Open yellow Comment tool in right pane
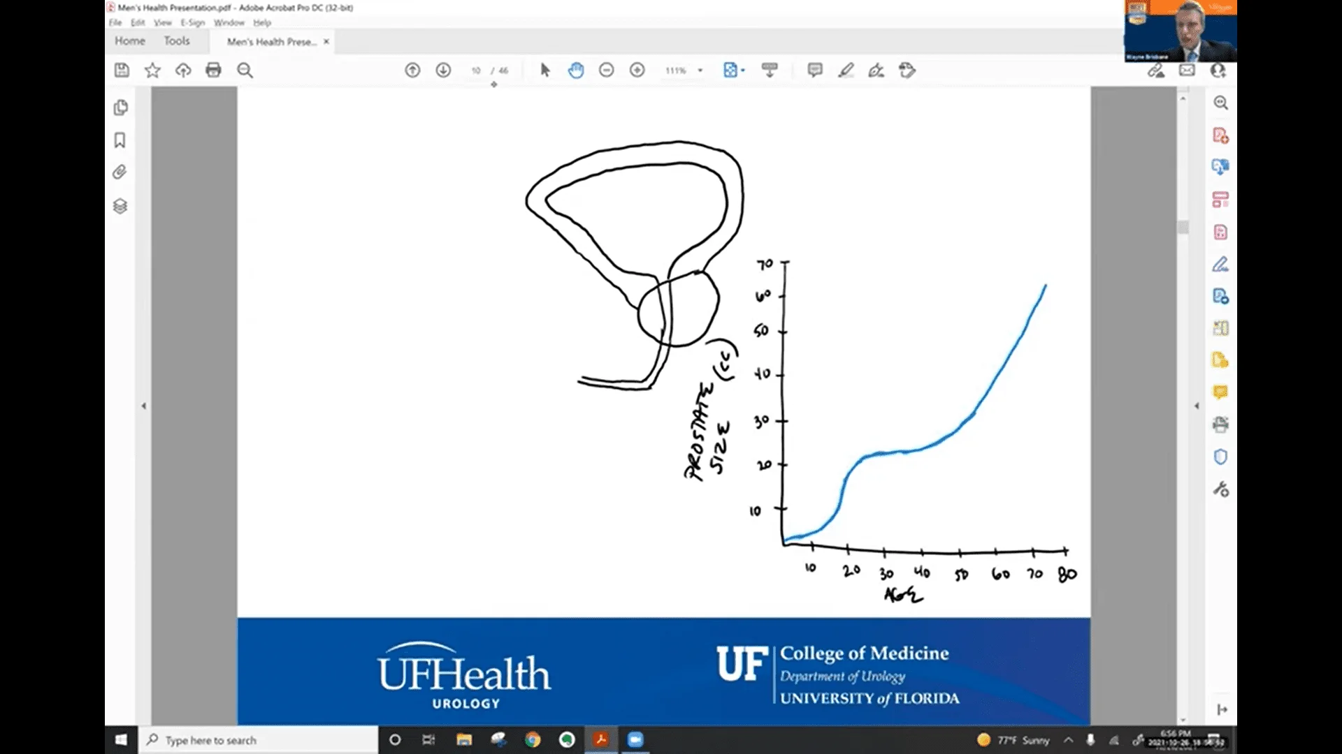 (1220, 392)
